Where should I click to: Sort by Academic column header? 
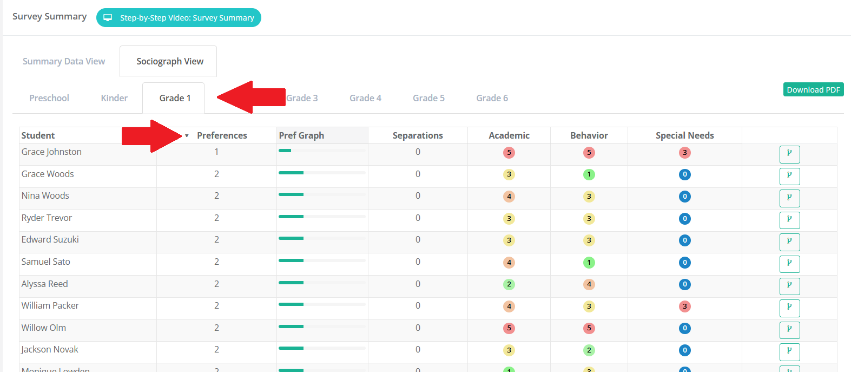point(509,135)
